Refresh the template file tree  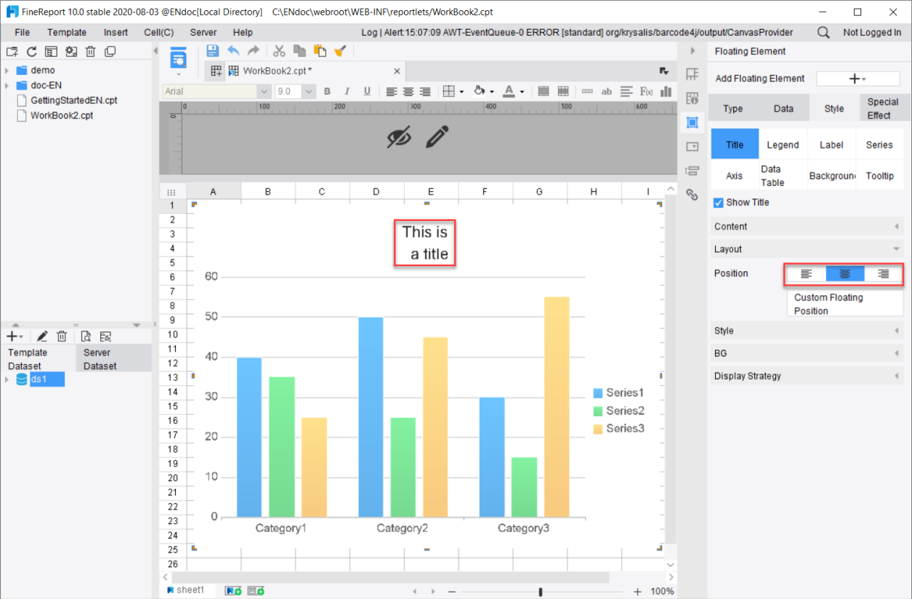[31, 52]
